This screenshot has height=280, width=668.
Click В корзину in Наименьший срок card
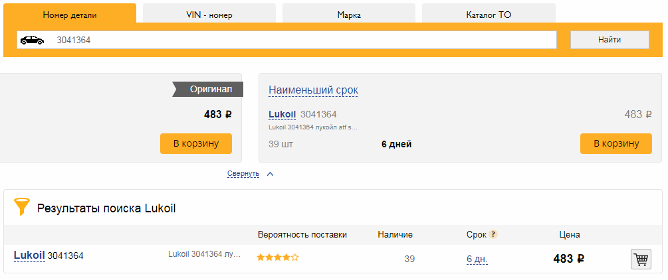(x=616, y=143)
